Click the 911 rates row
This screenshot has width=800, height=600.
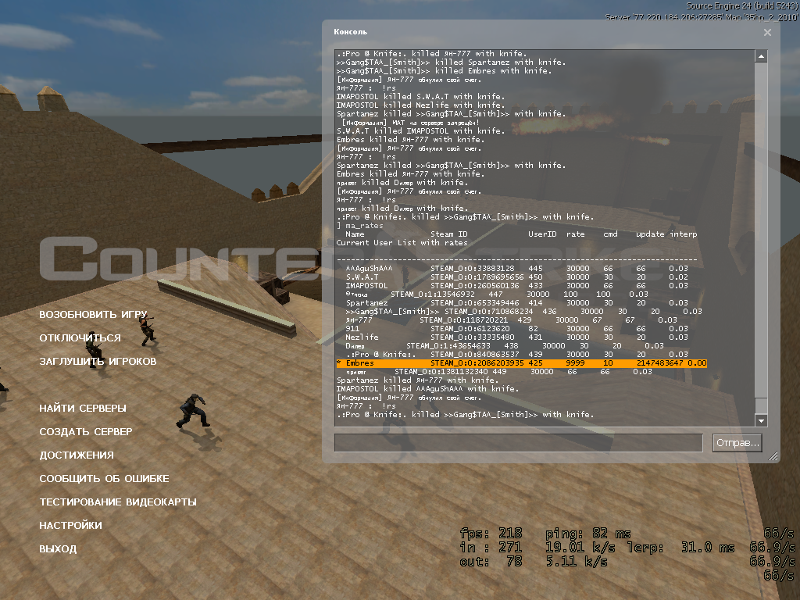coord(517,329)
